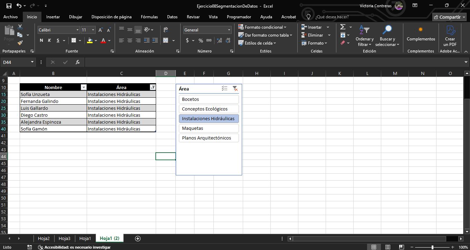Image resolution: width=470 pixels, height=250 pixels.
Task: Toggle italic formatting (K)
Action: pos(49,40)
